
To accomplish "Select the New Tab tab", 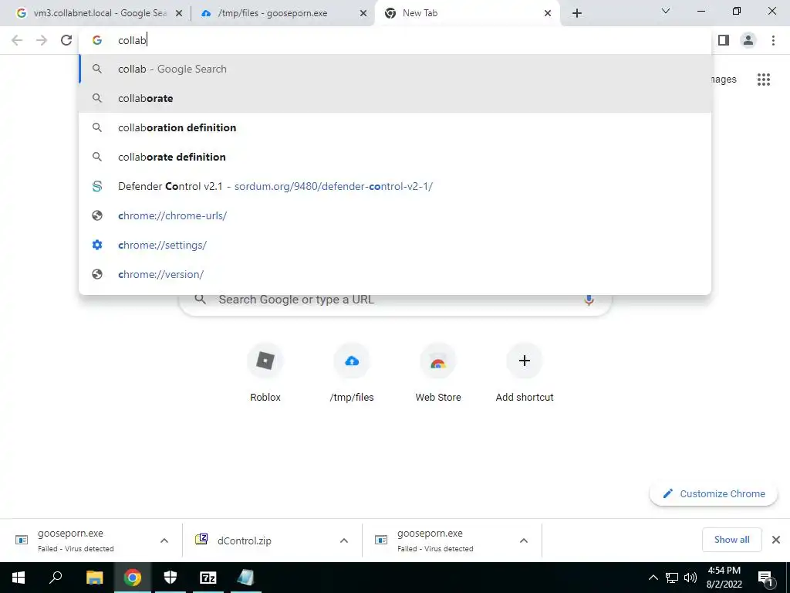I will coord(467,13).
